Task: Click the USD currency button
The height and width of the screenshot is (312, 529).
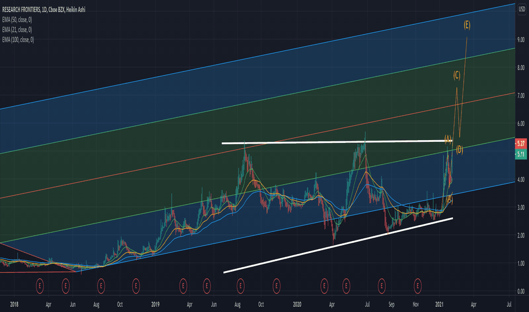Action: pos(522,10)
